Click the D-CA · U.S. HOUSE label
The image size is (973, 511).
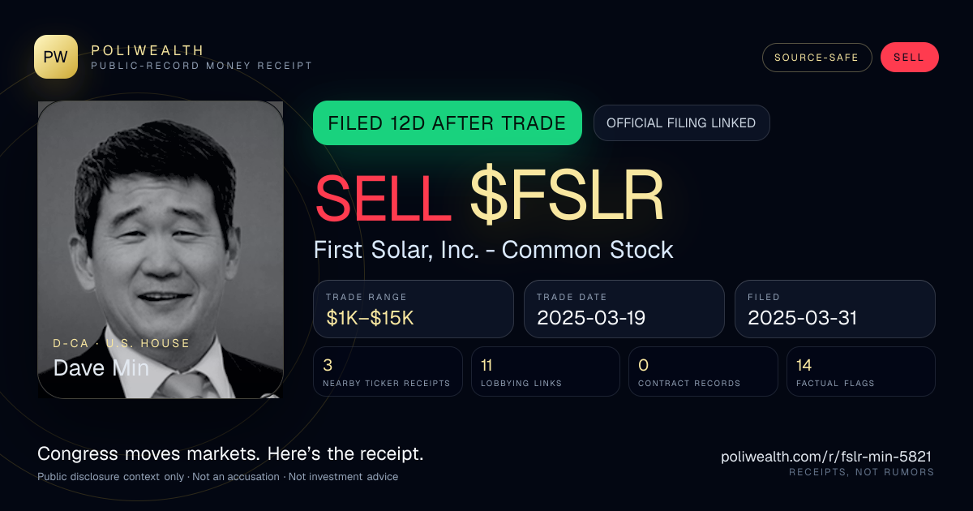tap(122, 343)
